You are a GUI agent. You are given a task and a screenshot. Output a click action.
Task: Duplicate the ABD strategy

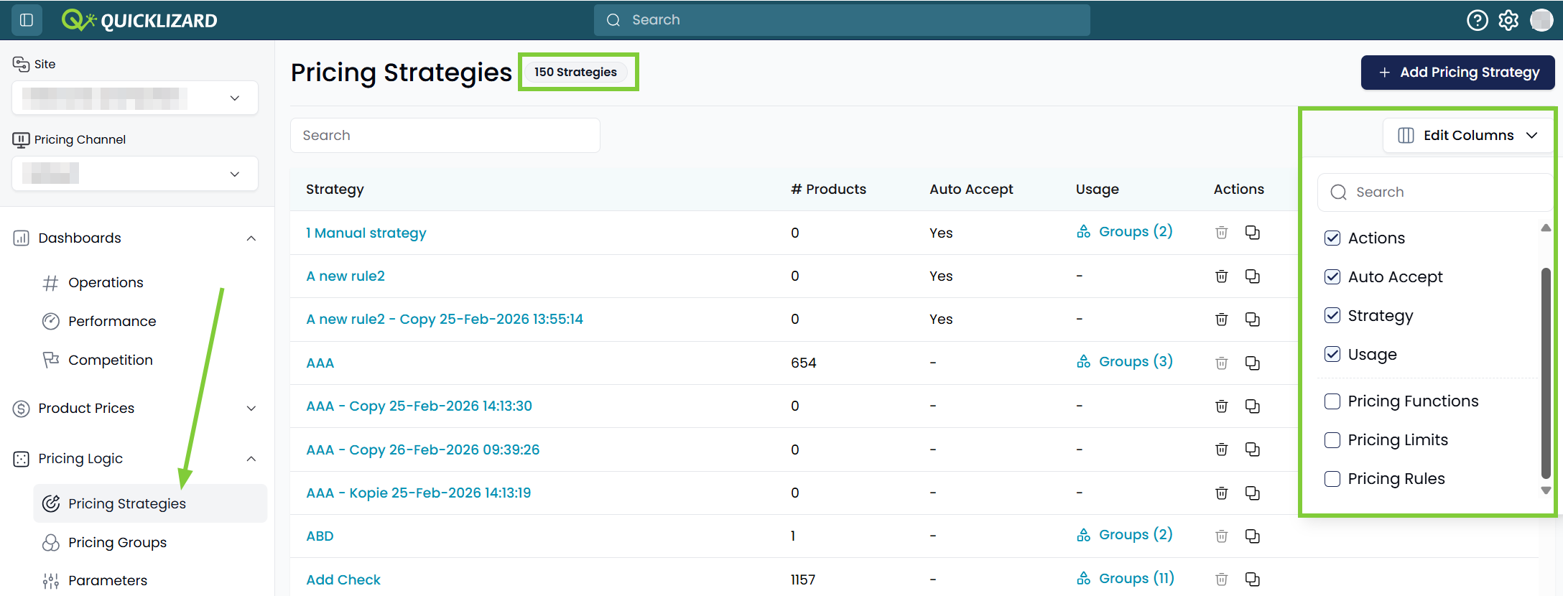1252,536
